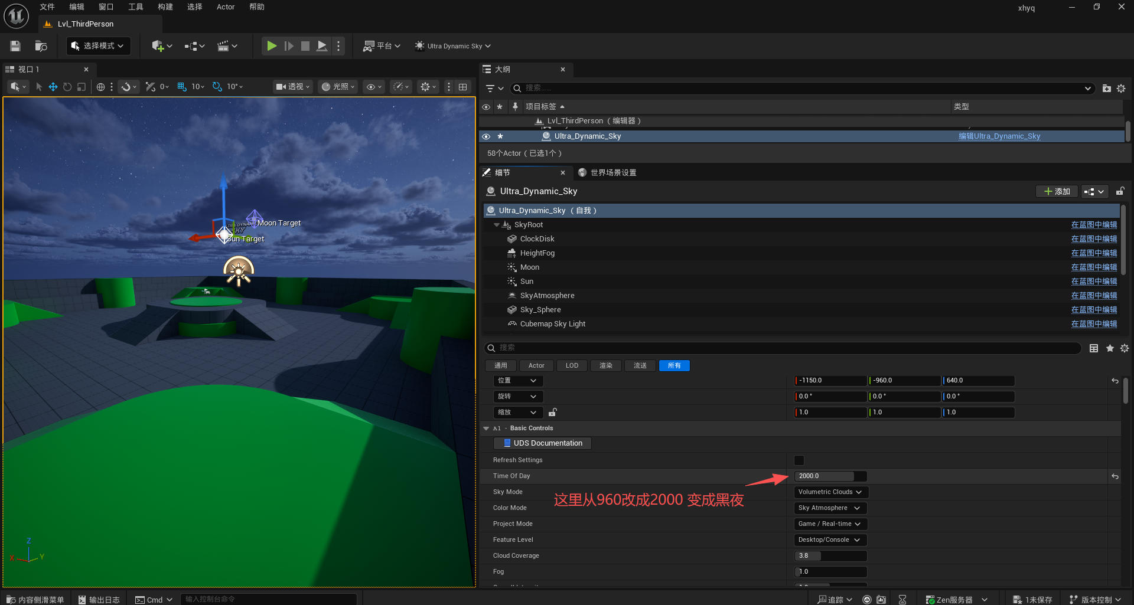This screenshot has width=1134, height=605.
Task: Open the UDS Documentation button
Action: click(x=542, y=443)
